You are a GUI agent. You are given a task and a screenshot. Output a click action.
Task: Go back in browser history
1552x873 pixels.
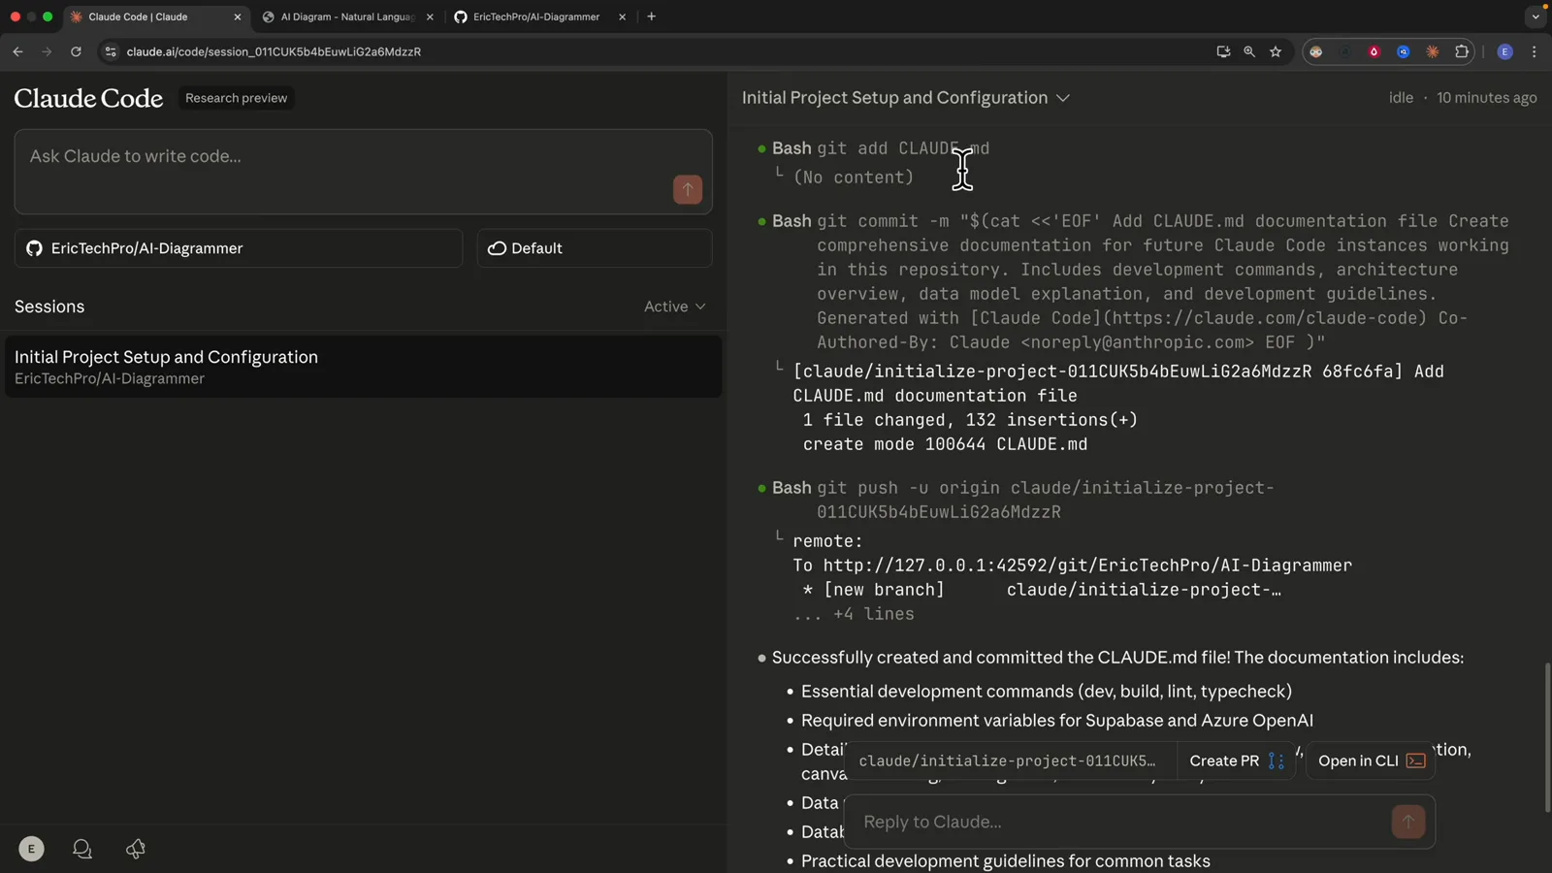coord(17,51)
